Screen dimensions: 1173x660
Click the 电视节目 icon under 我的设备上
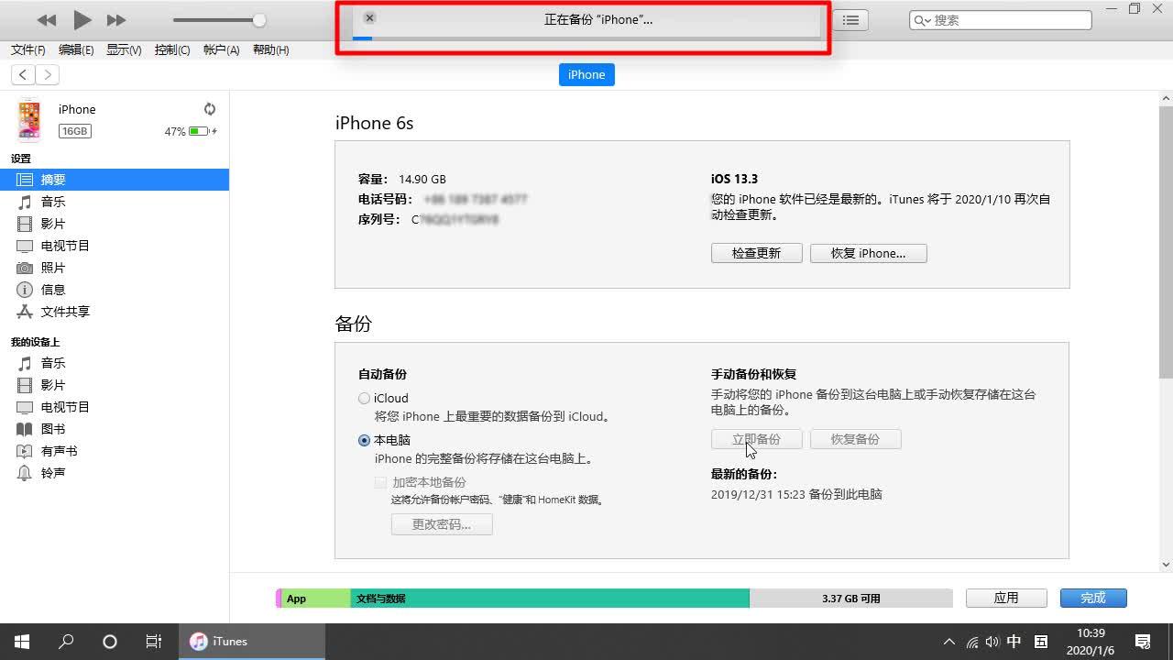tap(25, 407)
